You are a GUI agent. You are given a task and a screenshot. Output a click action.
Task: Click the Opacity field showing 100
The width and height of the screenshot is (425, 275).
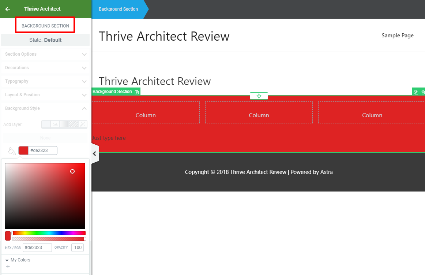[78, 248]
